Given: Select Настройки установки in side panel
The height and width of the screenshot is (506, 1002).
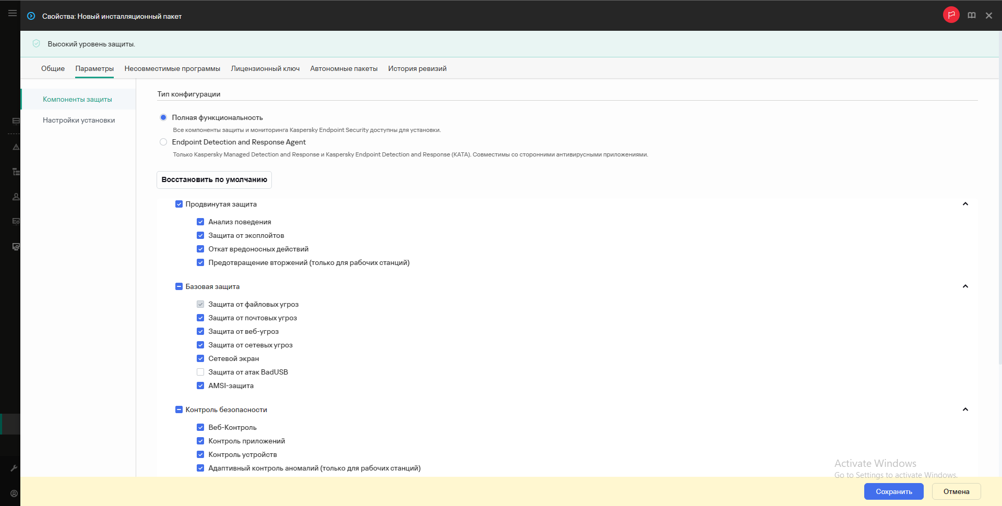Looking at the screenshot, I should click(x=79, y=120).
